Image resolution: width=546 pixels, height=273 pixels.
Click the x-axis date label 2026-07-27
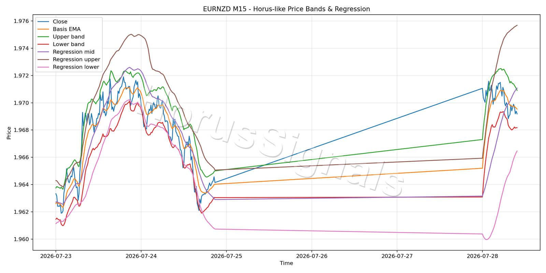point(397,256)
